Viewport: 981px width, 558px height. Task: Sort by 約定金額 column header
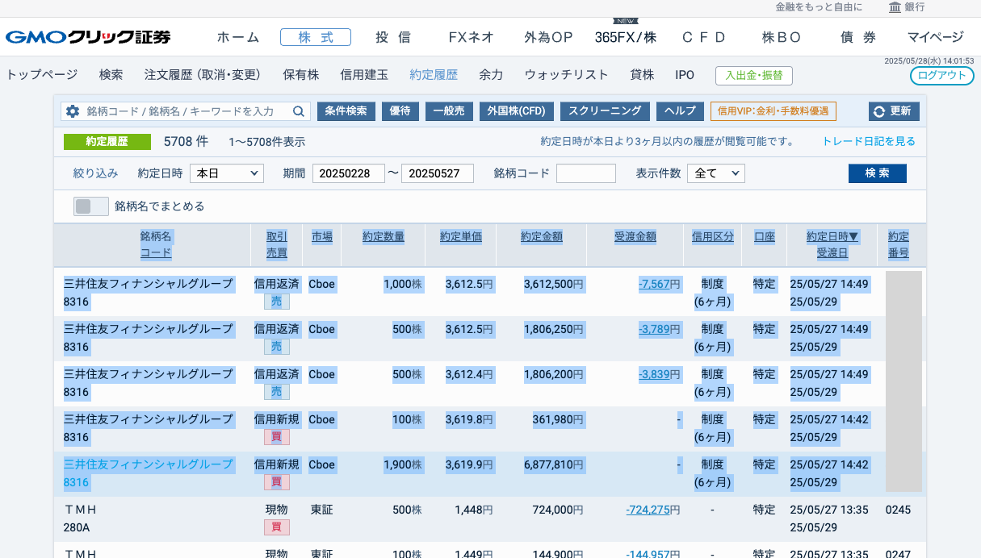(x=542, y=236)
